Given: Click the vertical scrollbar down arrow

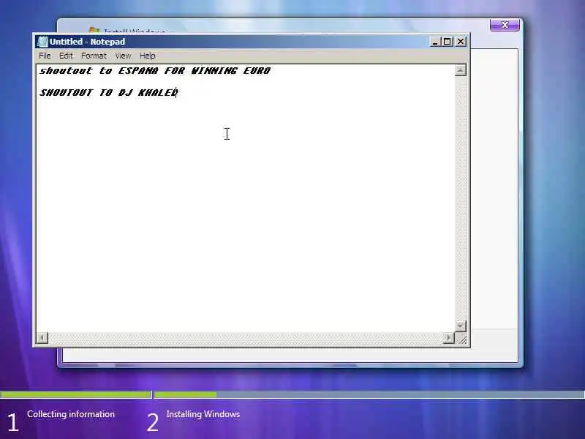Looking at the screenshot, I should [461, 326].
